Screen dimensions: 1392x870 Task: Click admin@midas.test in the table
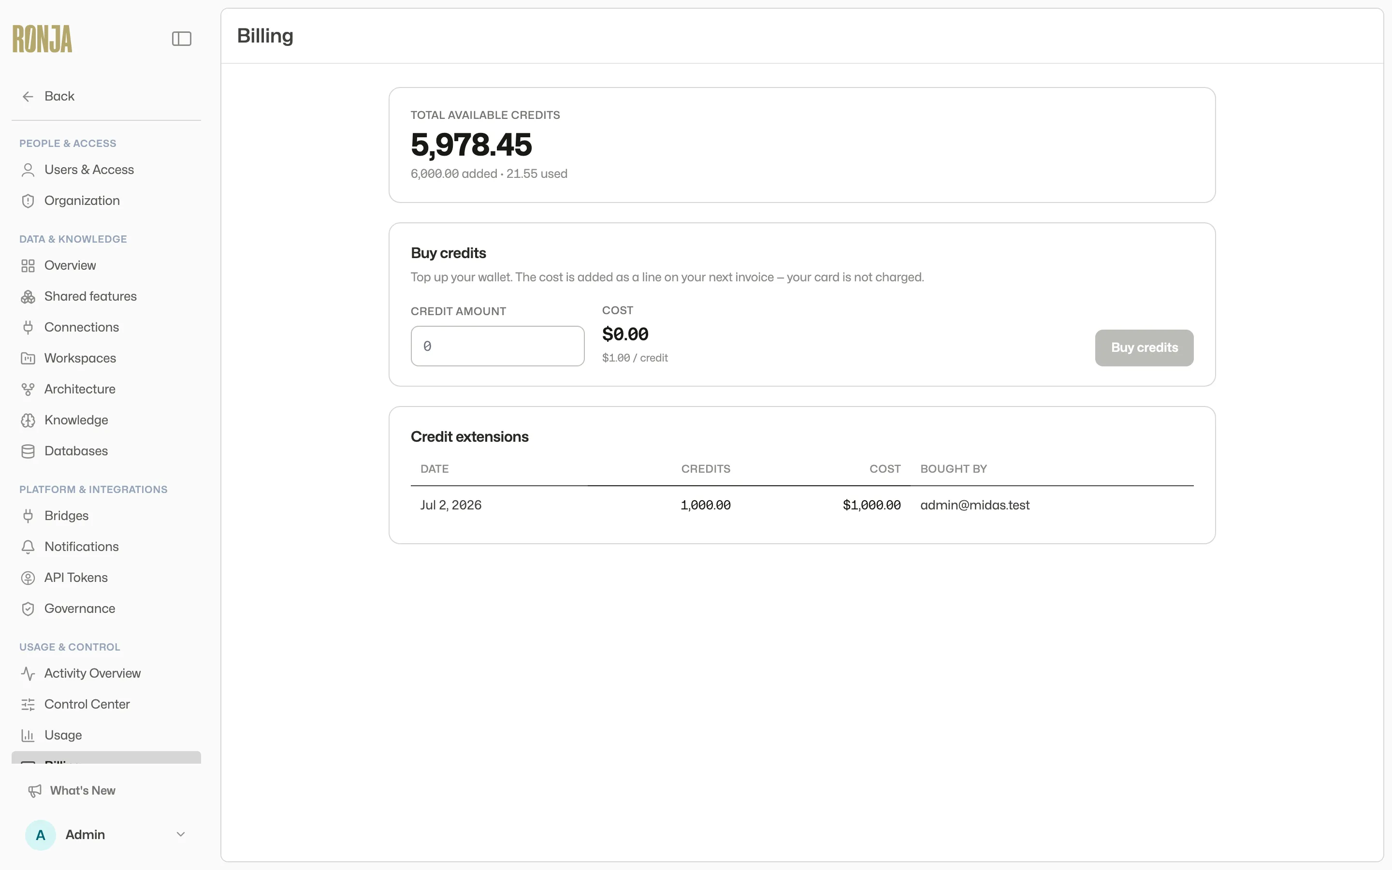(974, 505)
